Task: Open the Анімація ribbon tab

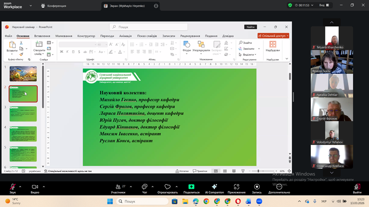Action: tap(125, 36)
